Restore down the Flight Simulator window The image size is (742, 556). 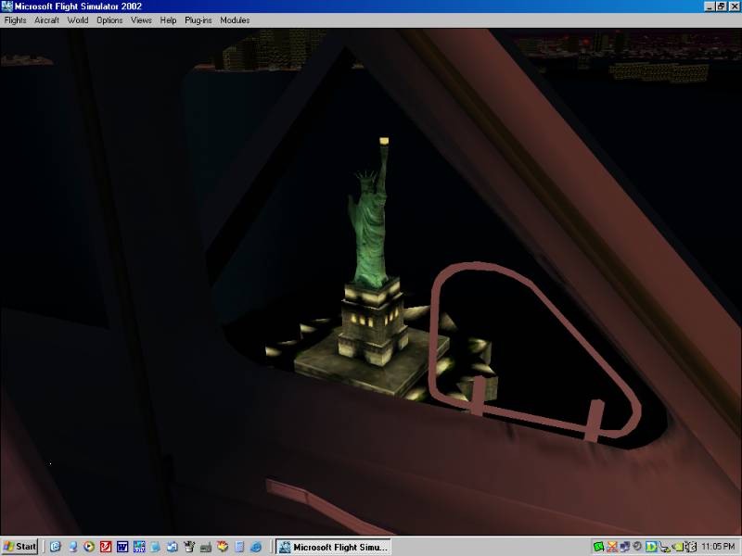coord(722,6)
